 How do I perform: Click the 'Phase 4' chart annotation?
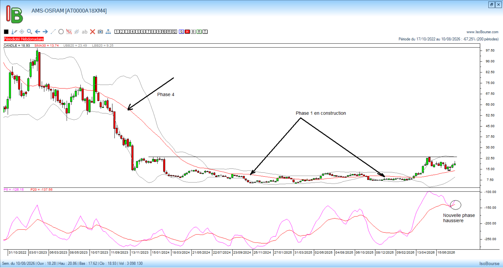click(166, 95)
